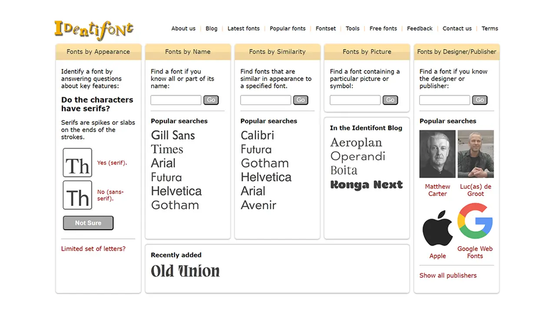Open Aeroplan blog font
Image resolution: width=556 pixels, height=312 pixels.
[x=356, y=142]
